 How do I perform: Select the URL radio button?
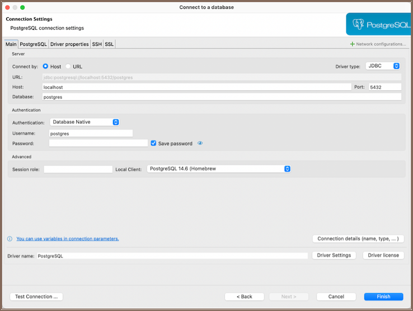(68, 66)
